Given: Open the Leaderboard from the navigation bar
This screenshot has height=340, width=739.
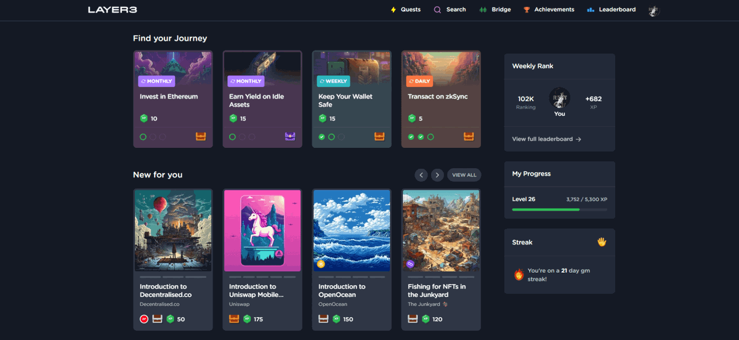Looking at the screenshot, I should [x=612, y=10].
